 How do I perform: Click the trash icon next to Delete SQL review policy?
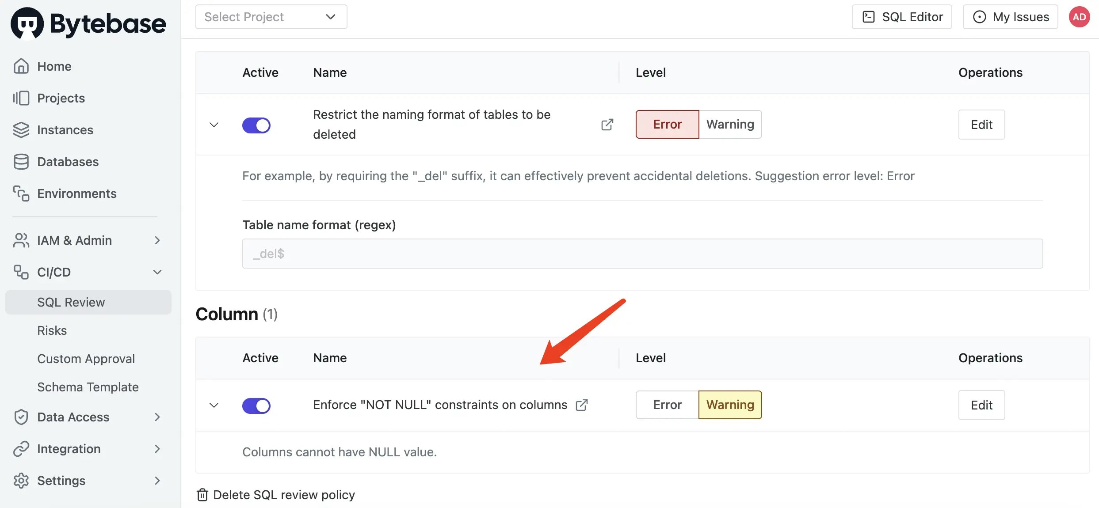[202, 495]
